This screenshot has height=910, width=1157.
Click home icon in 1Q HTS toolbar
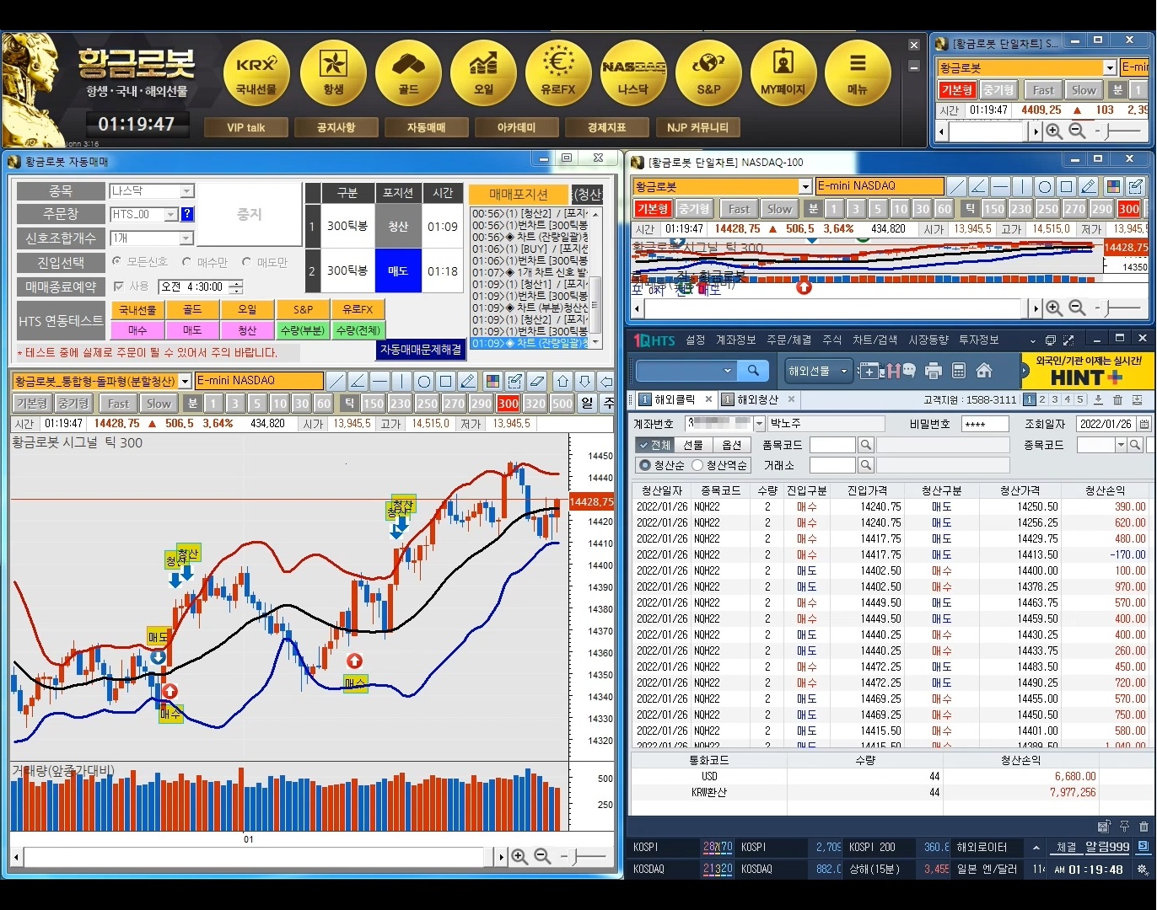point(983,371)
